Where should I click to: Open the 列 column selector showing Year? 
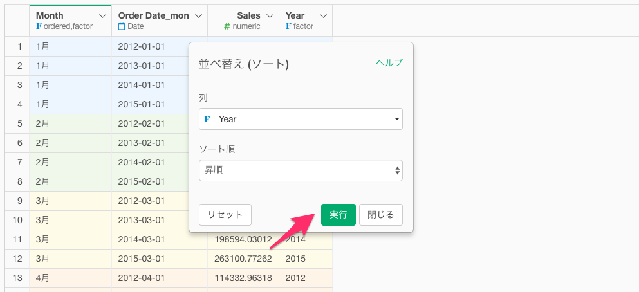pyautogui.click(x=301, y=119)
